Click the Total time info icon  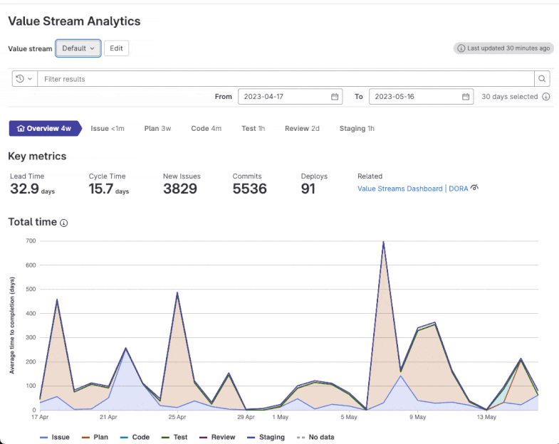pyautogui.click(x=64, y=223)
